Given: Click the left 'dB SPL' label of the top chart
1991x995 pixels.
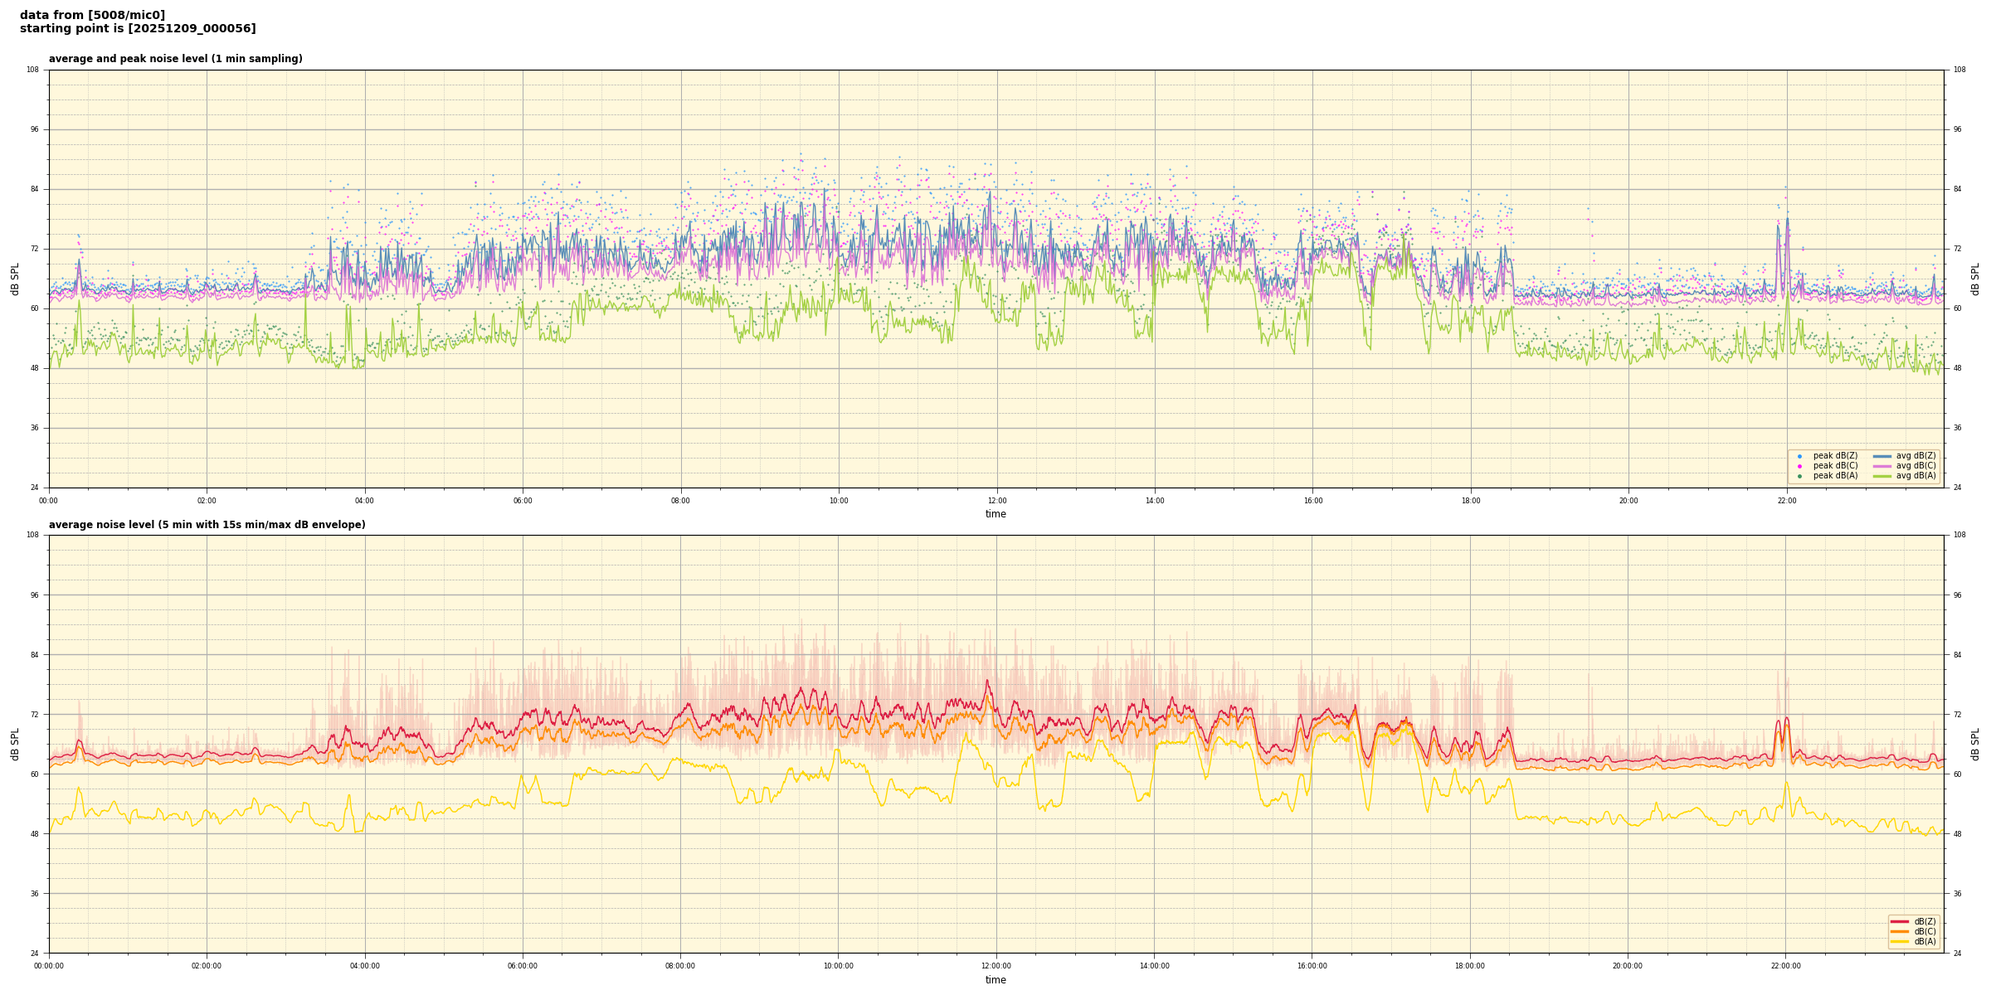Looking at the screenshot, I should [x=15, y=279].
